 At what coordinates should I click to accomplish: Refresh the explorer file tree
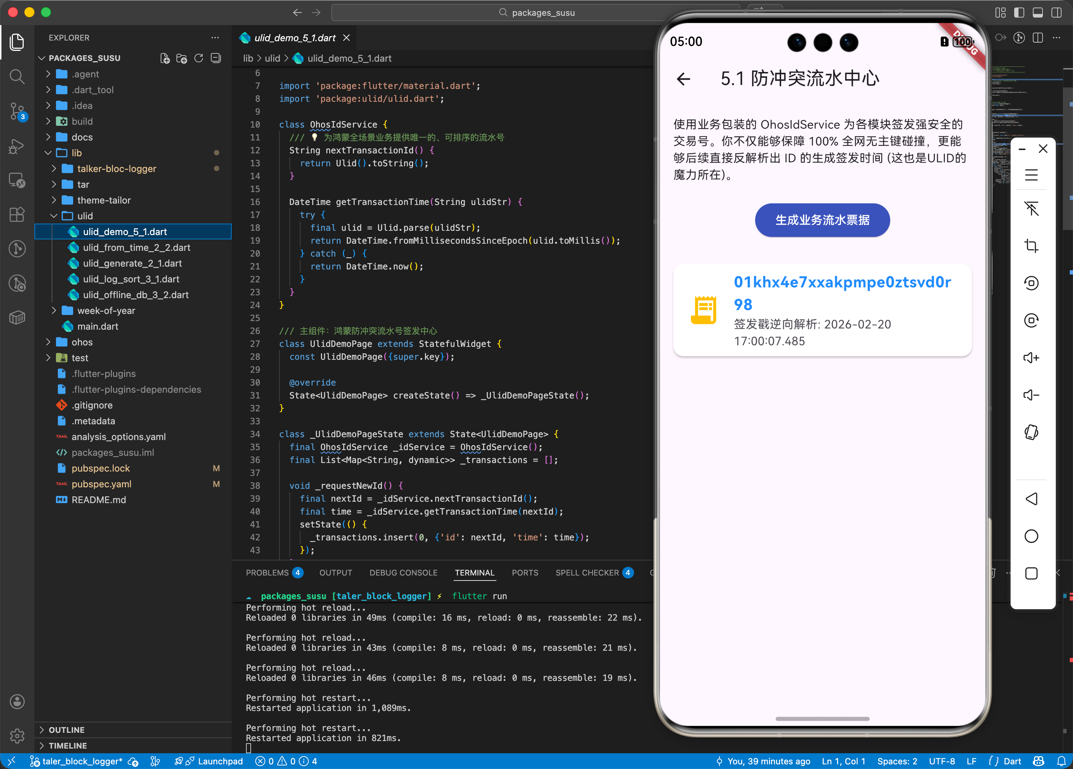(x=199, y=58)
